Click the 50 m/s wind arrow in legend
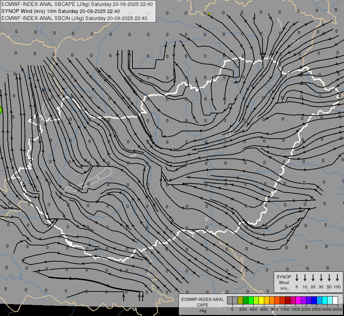The width and height of the screenshot is (344, 316). click(329, 278)
